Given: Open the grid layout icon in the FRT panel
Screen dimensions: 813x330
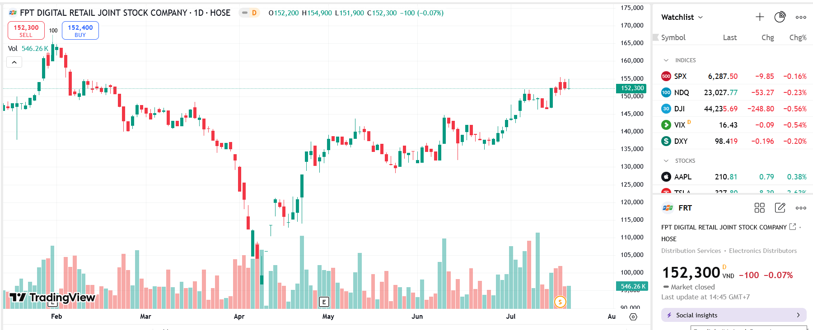Looking at the screenshot, I should [x=759, y=208].
